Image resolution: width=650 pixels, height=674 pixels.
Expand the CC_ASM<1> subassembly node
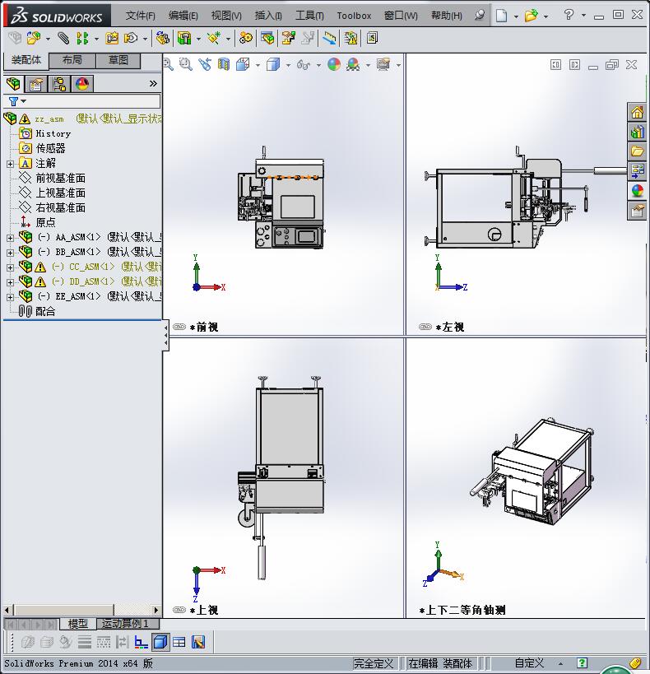(11, 267)
